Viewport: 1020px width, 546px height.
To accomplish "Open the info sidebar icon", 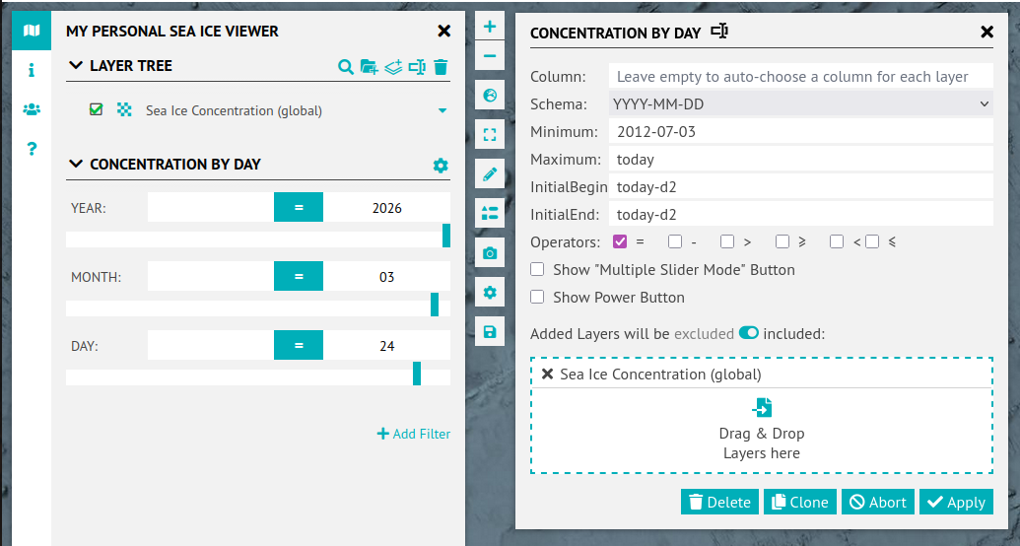I will click(x=32, y=70).
